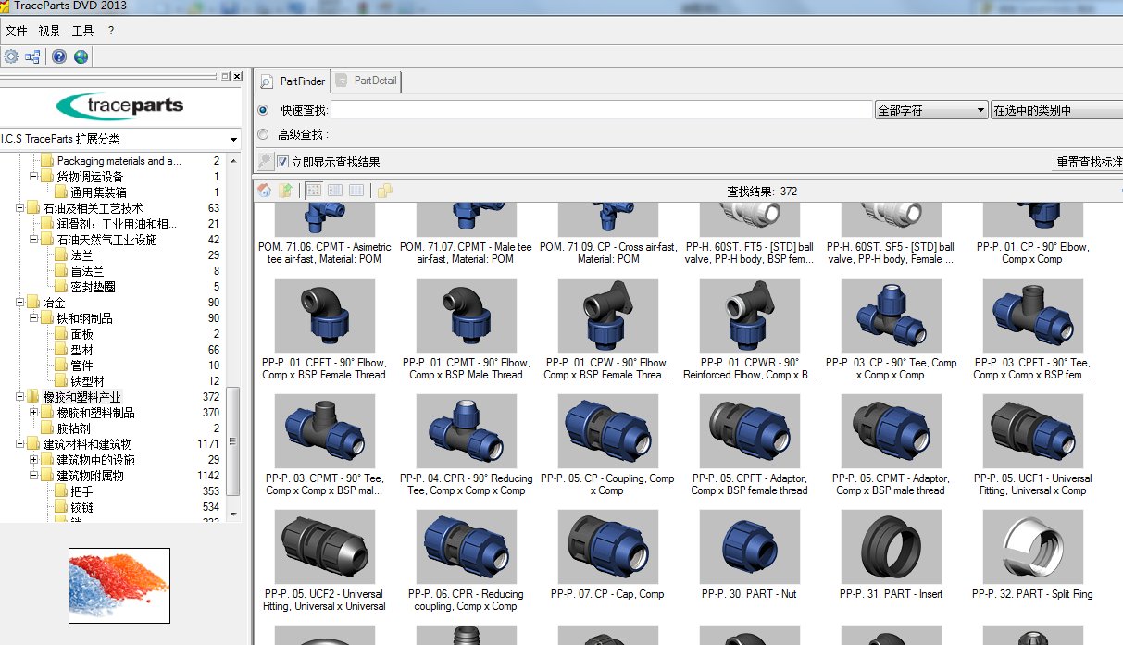Click the globe icon in the toolbar
Viewport: 1123px width, 645px height.
(x=81, y=56)
